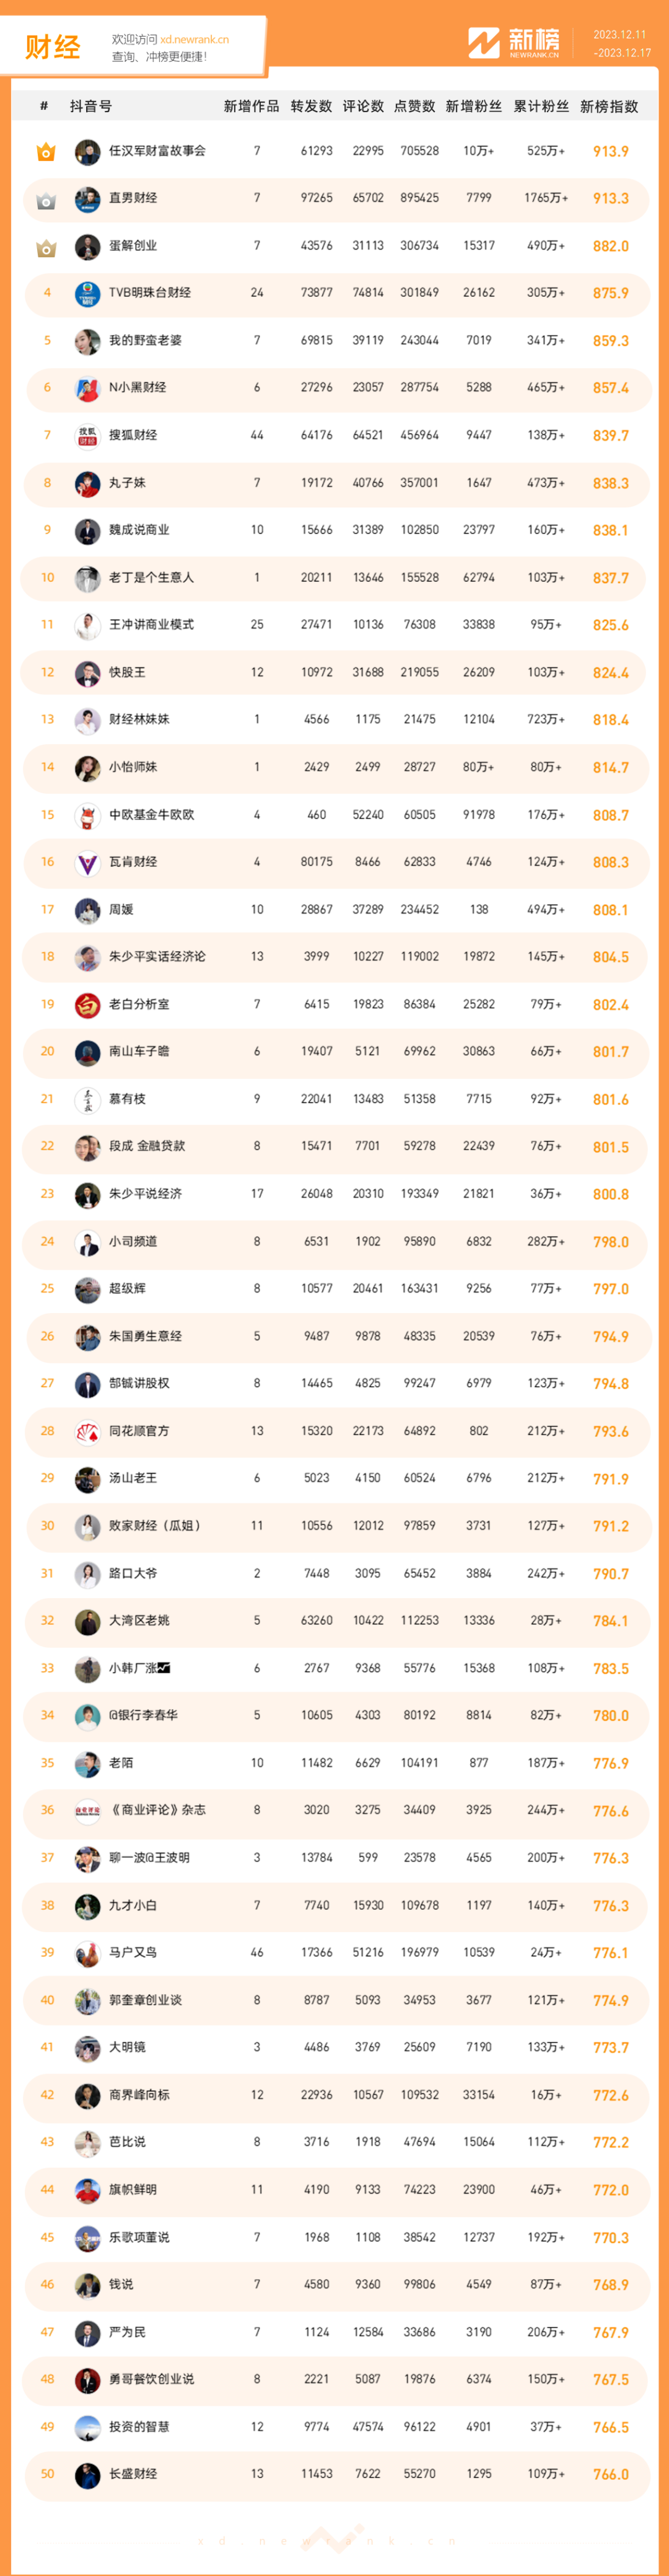Click 瓦肯财经 purple V avatar
The height and width of the screenshot is (2576, 669).
coord(88,863)
